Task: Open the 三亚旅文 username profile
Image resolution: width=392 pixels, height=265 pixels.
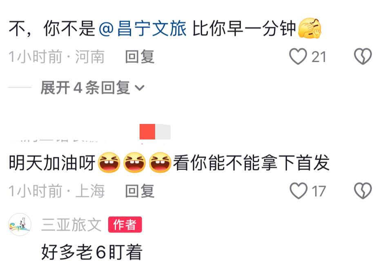Action: 71,225
